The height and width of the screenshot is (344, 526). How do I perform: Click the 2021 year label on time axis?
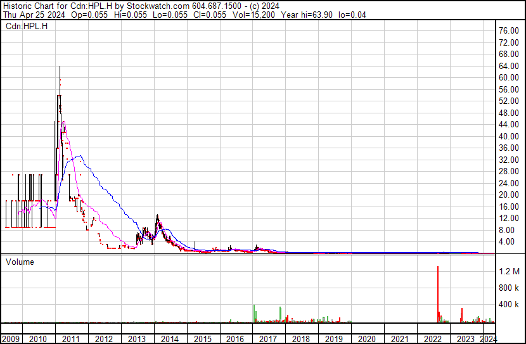pyautogui.click(x=400, y=339)
